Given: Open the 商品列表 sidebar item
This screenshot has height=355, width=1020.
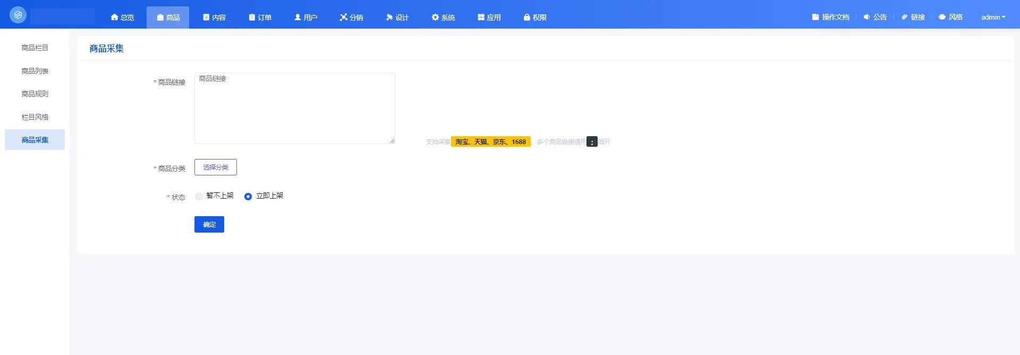Looking at the screenshot, I should [x=35, y=71].
